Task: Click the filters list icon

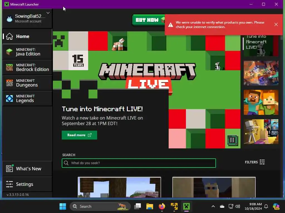Action: tap(262, 162)
